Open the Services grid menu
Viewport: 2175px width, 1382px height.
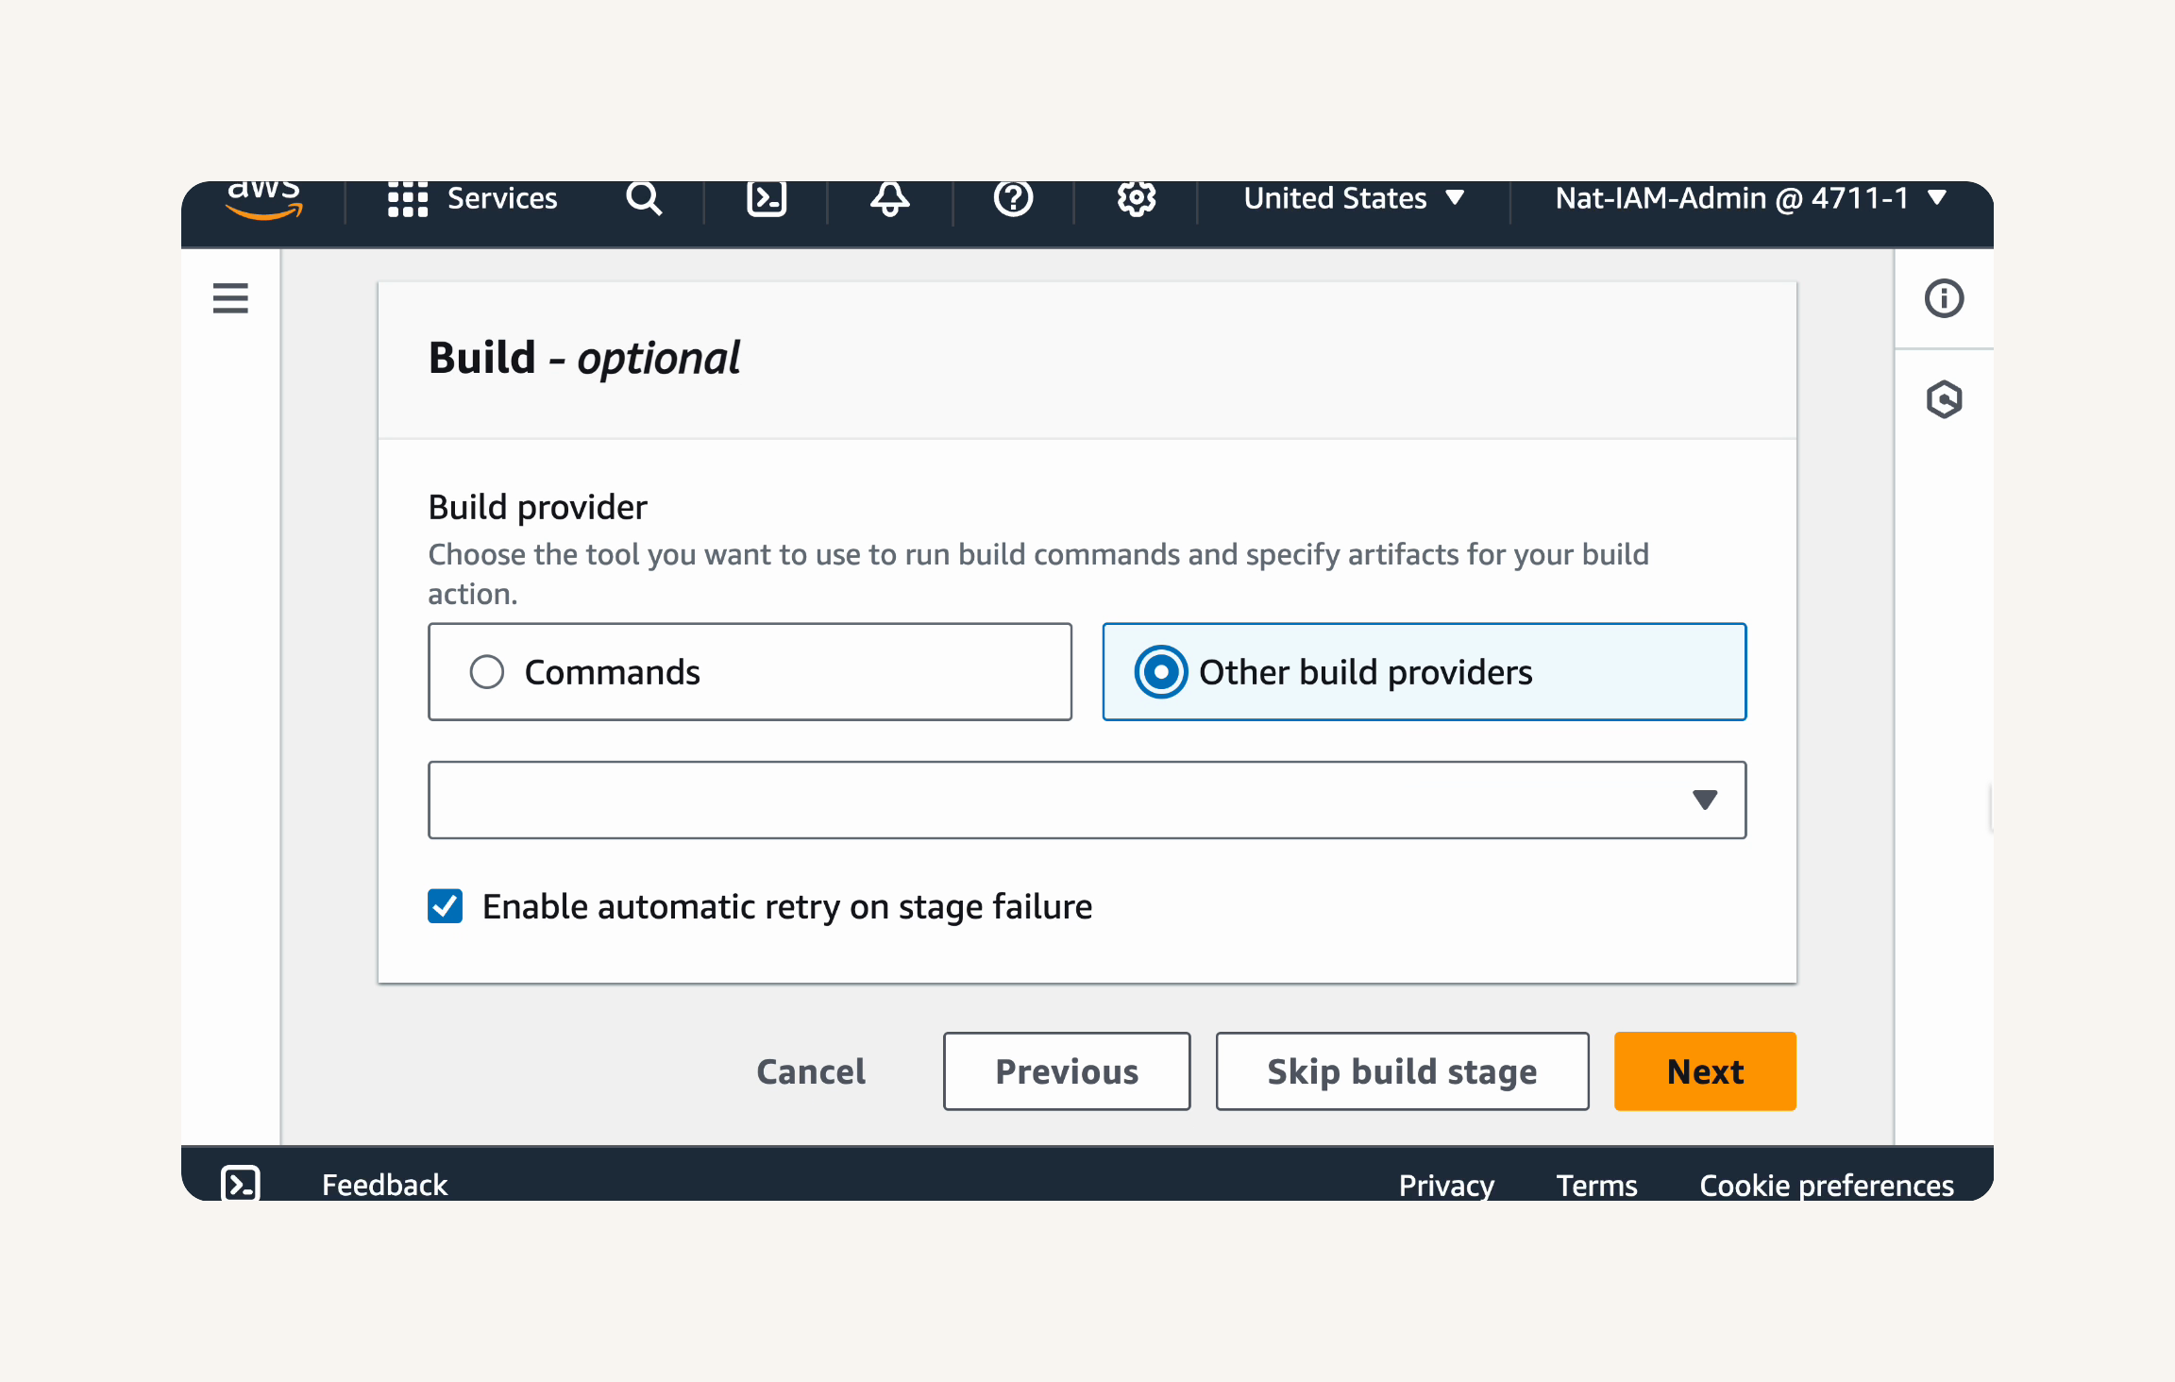coord(472,199)
